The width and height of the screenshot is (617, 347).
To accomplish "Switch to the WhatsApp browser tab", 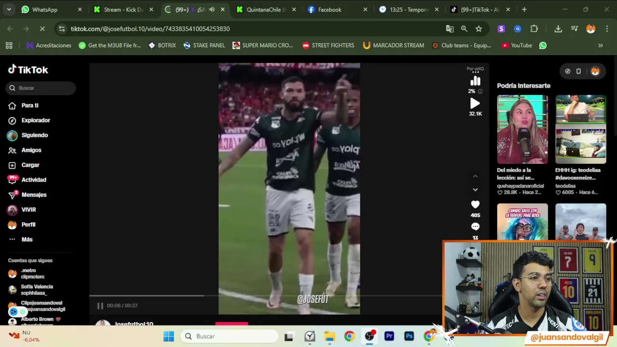I will pyautogui.click(x=52, y=10).
